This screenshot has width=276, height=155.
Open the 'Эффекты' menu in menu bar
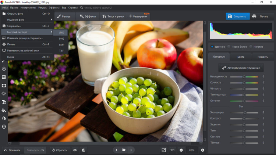[x=54, y=7]
